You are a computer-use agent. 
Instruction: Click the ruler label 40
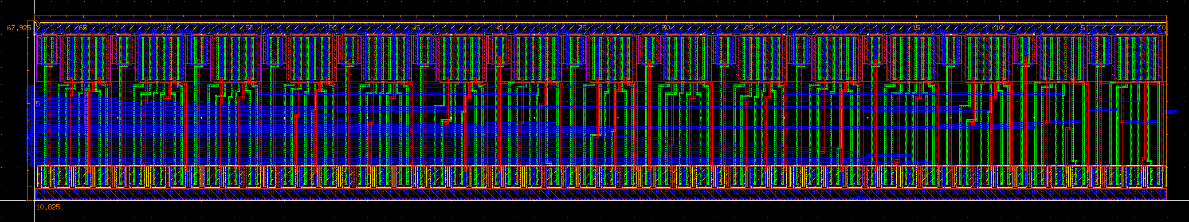pyautogui.click(x=499, y=28)
